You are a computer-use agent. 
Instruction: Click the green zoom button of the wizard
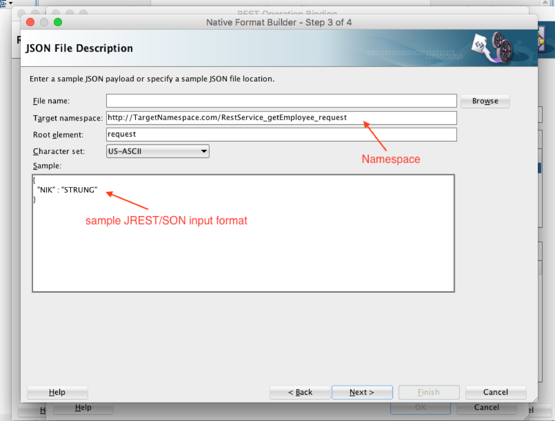tap(57, 21)
